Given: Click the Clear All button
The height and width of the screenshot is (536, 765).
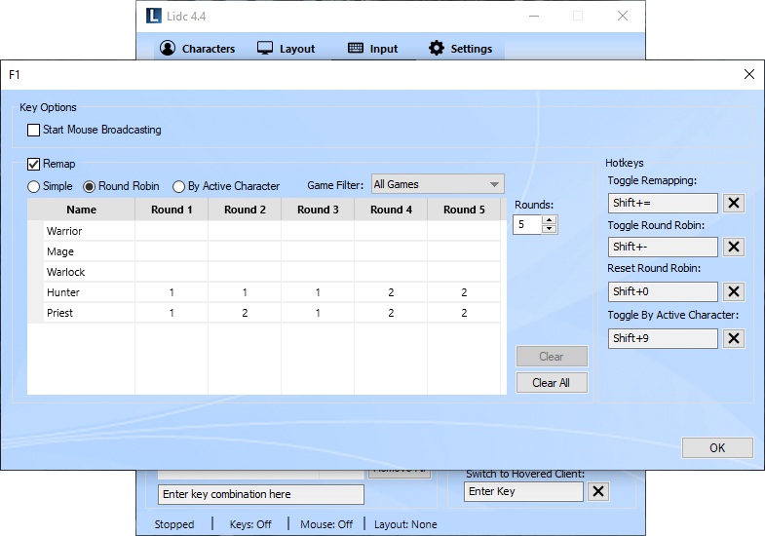Looking at the screenshot, I should tap(552, 383).
